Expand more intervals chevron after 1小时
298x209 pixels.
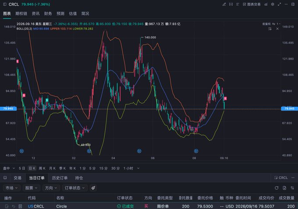click(138, 168)
